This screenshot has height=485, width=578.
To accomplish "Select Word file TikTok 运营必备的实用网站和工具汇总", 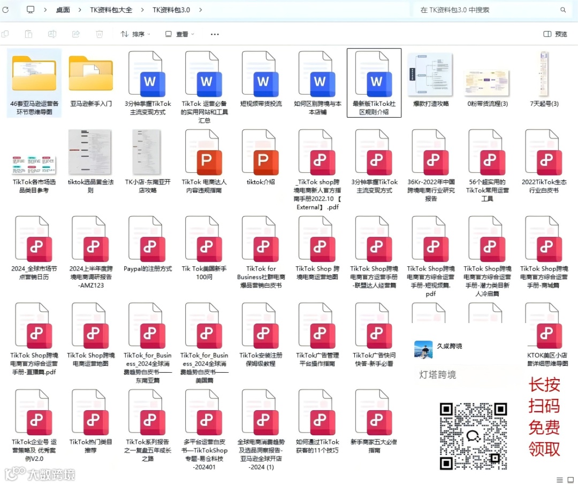I will point(204,87).
